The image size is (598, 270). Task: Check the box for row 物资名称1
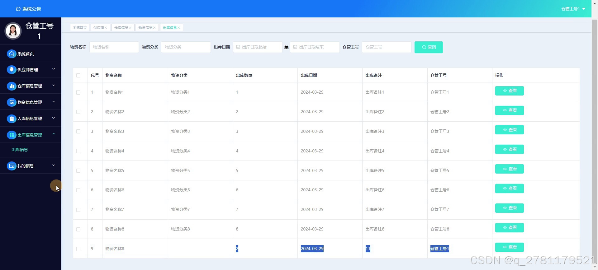click(78, 92)
